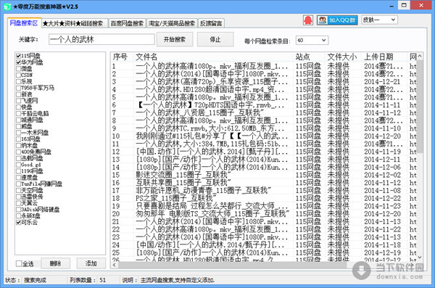The width and height of the screenshot is (435, 288).
Task: Check the 迅雷快传 option
Action: tap(18, 197)
